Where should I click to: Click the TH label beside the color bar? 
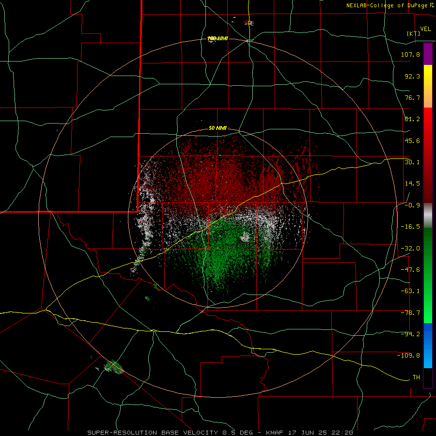coord(416,377)
